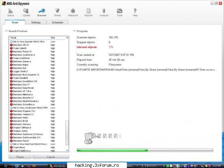Select the Dropper.SilkRope.a row
The width and height of the screenshot is (224, 168).
point(37,128)
